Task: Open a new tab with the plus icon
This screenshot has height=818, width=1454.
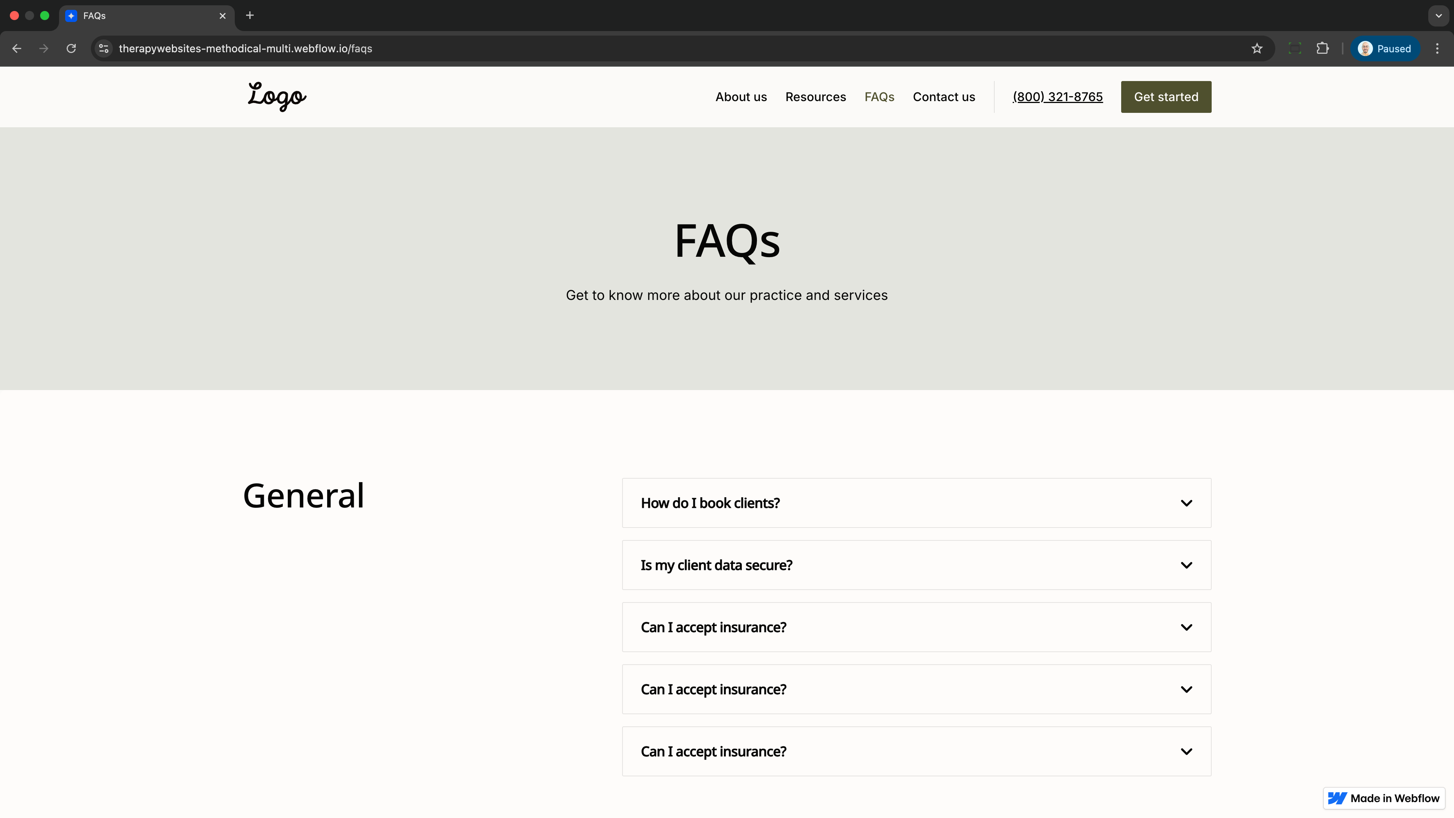Action: click(250, 15)
